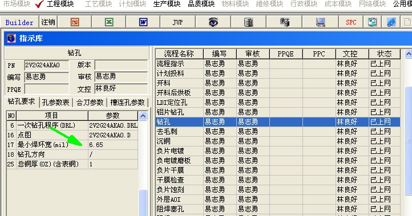The height and width of the screenshot is (216, 412).
Task: Open the 生产模块 menu
Action: tap(167, 4)
